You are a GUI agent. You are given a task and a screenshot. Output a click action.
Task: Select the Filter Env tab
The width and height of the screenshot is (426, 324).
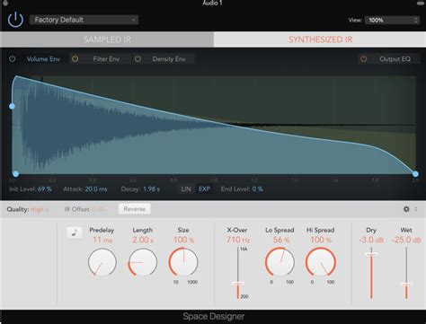[106, 59]
